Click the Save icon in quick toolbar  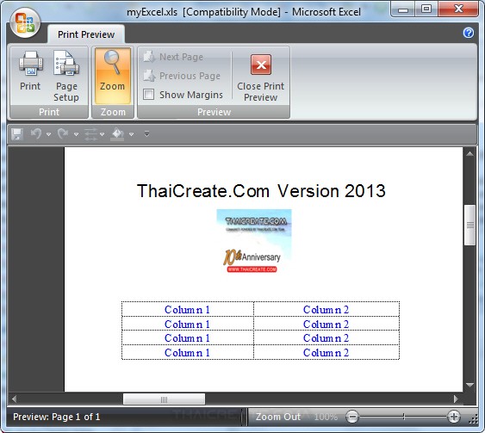coord(17,134)
